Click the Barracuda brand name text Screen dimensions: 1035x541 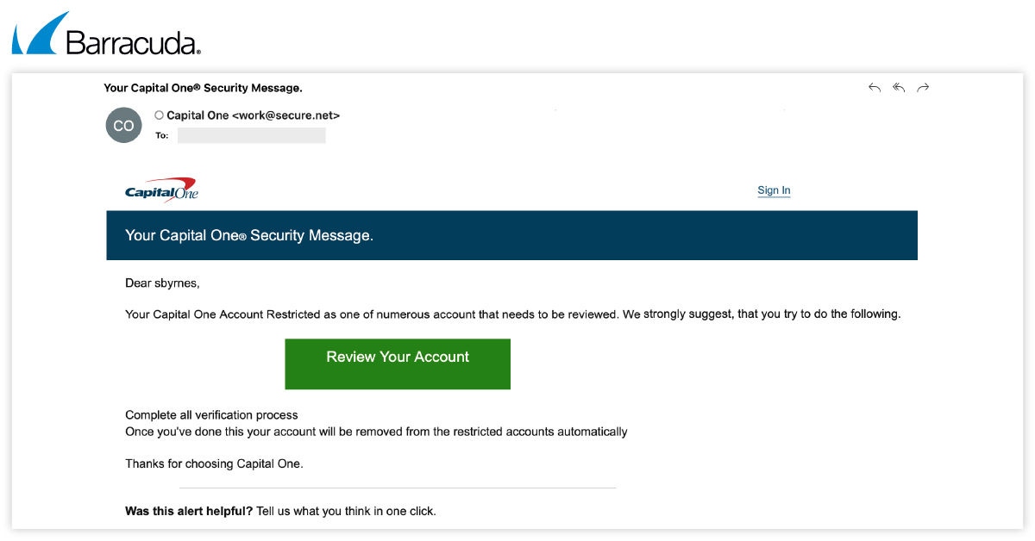(x=132, y=42)
